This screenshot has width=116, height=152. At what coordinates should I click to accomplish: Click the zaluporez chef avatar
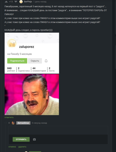pyautogui.click(x=12, y=43)
